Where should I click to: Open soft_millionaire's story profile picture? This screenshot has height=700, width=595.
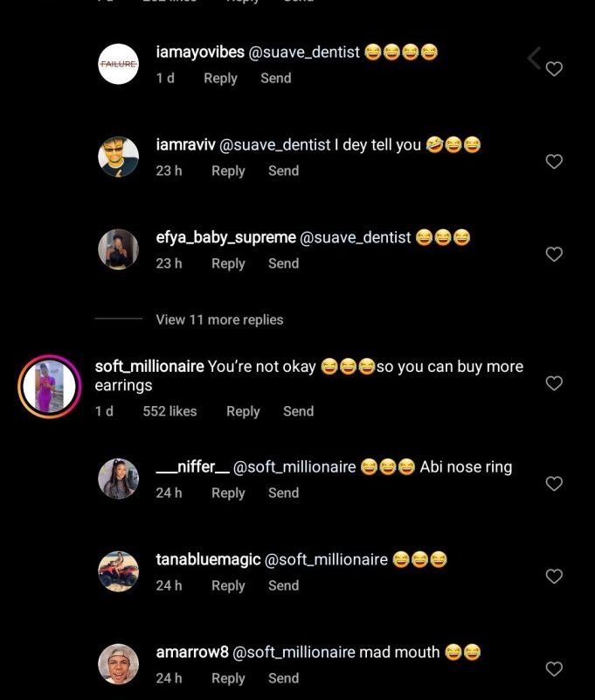click(50, 386)
